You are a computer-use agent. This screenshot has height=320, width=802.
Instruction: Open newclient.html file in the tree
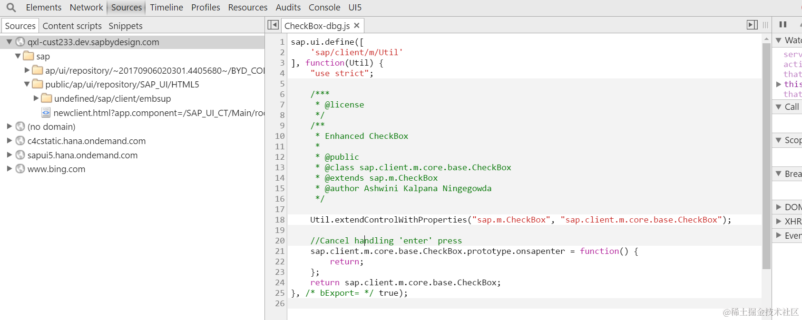click(x=159, y=113)
